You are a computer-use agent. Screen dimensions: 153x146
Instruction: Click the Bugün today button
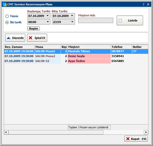[33, 28]
